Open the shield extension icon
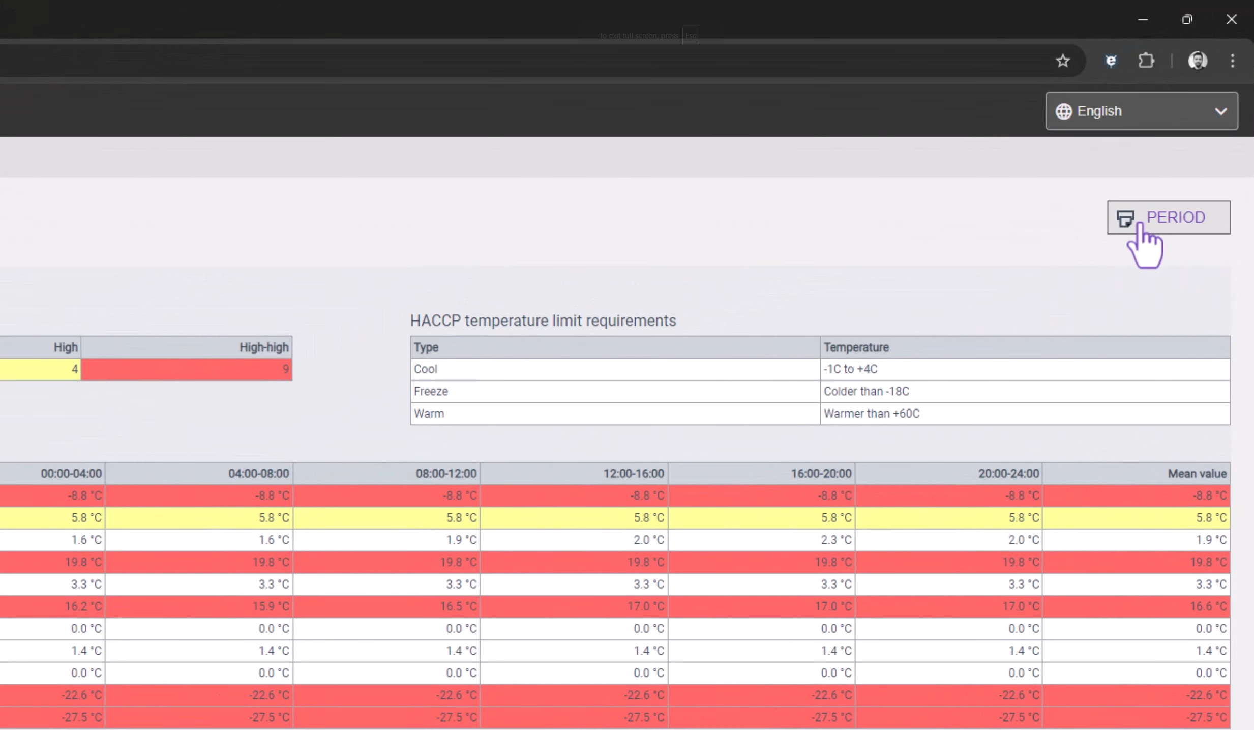1254x730 pixels. pos(1111,61)
